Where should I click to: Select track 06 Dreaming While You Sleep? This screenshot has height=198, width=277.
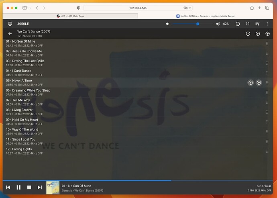tap(138, 92)
